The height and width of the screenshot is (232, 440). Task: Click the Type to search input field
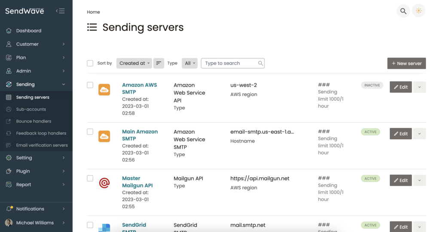pyautogui.click(x=230, y=63)
